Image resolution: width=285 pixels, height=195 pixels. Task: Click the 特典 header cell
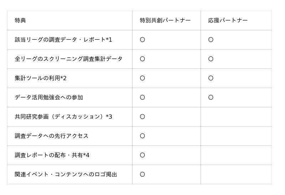click(69, 20)
